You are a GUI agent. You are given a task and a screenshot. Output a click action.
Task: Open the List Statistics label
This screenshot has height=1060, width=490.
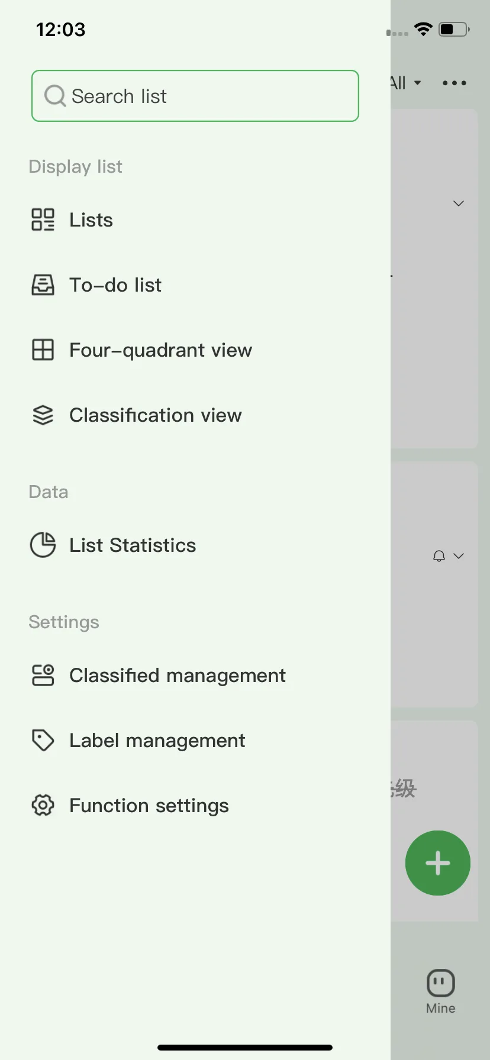133,545
